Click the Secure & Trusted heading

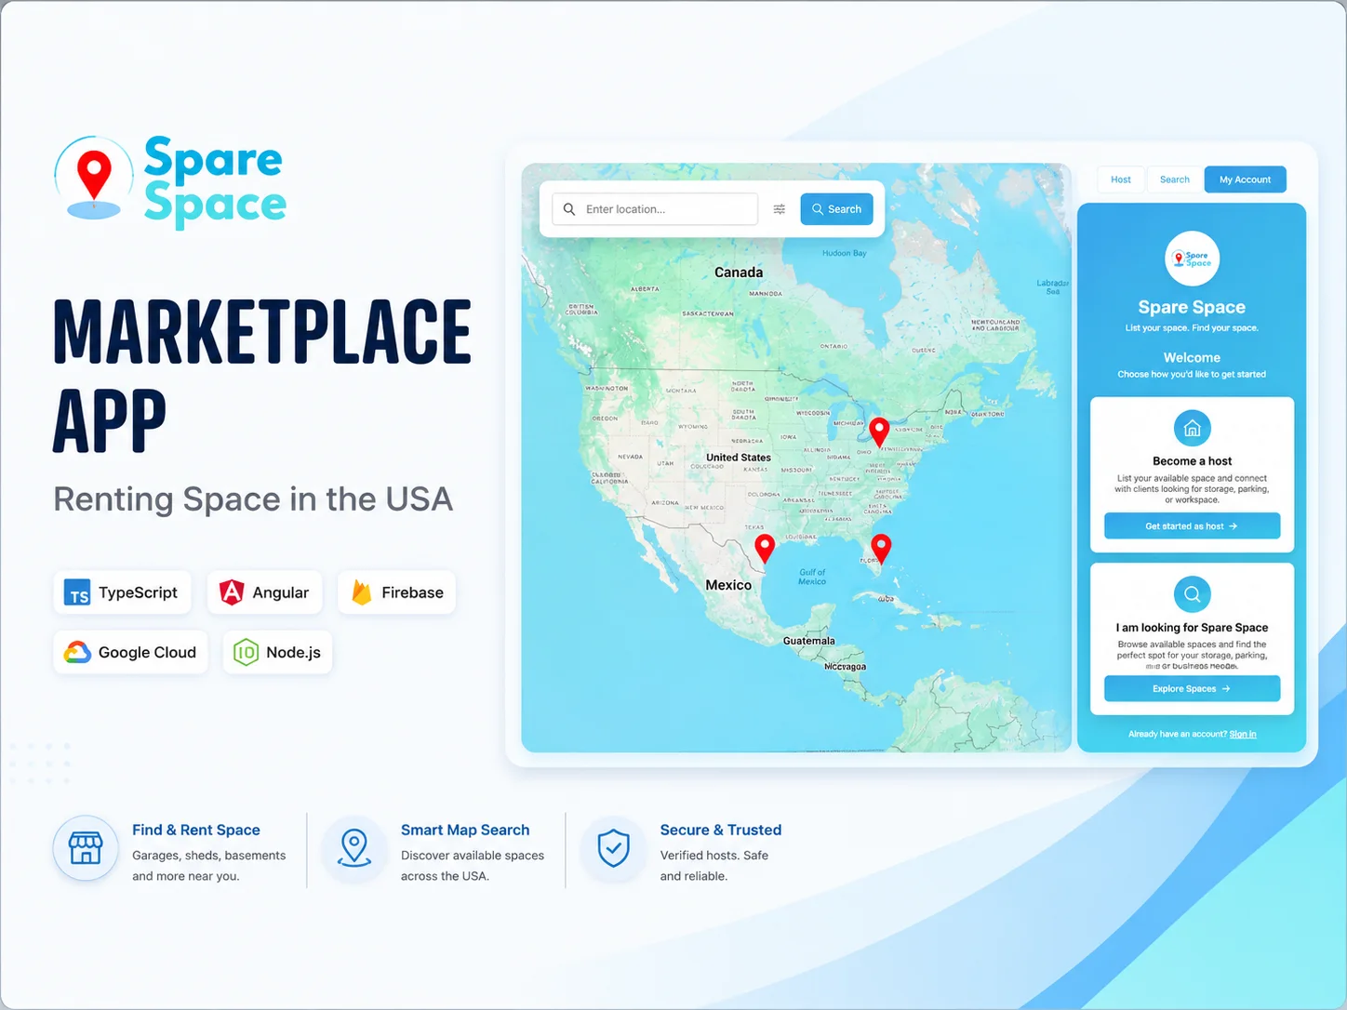click(721, 830)
